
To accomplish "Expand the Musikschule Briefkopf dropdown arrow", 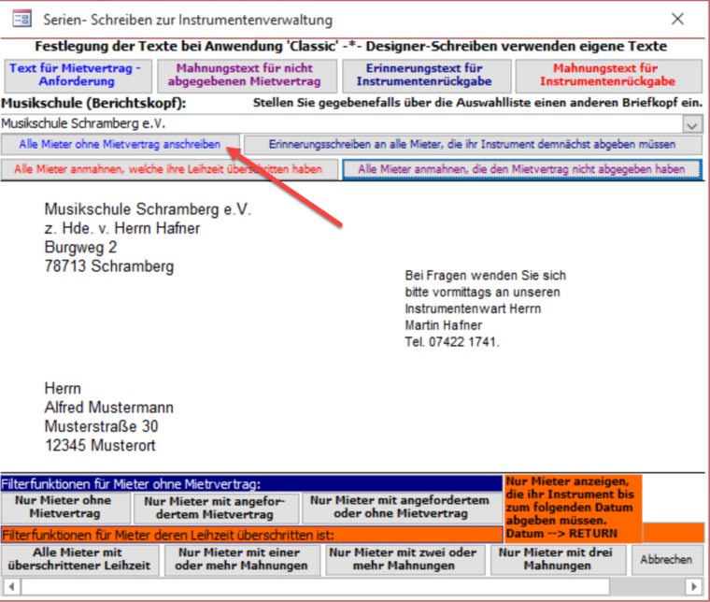I will pos(692,124).
